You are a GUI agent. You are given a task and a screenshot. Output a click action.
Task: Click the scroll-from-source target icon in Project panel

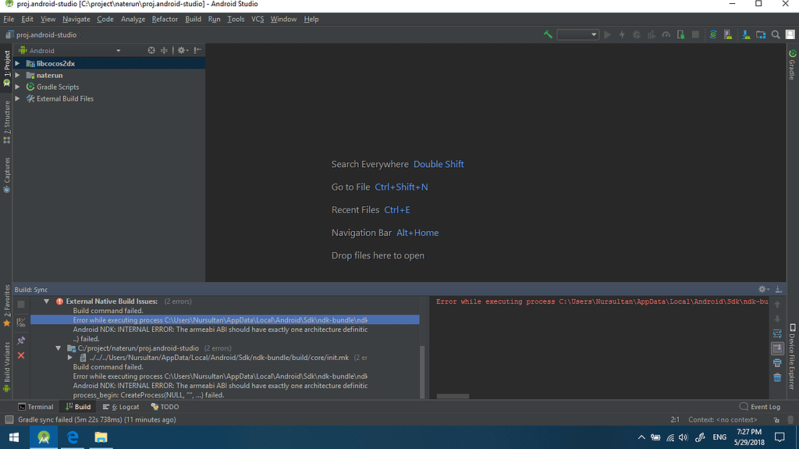(x=151, y=51)
